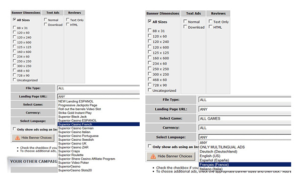Click Landing Page URL dropdown in left panel

(x=99, y=97)
